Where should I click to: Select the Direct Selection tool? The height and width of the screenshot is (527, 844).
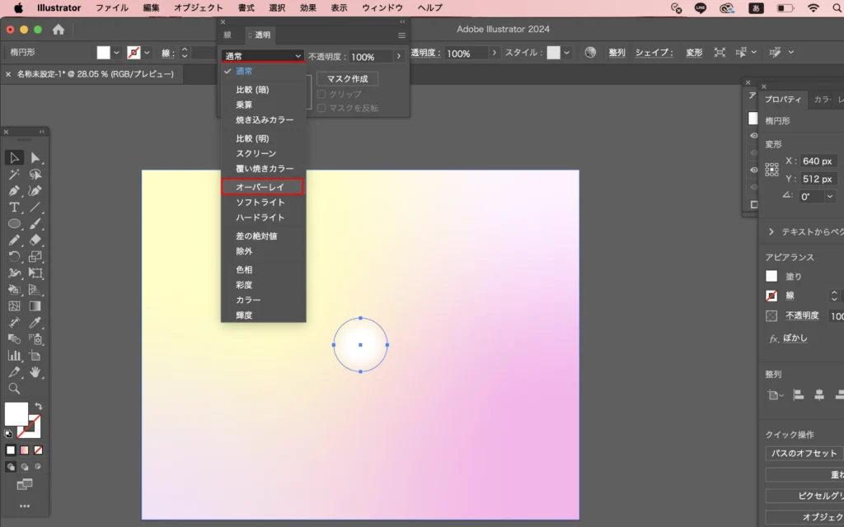pos(35,157)
